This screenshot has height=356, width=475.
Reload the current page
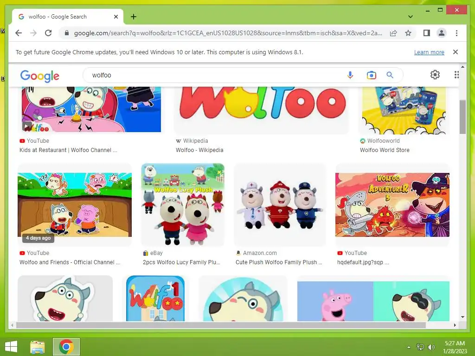(48, 33)
